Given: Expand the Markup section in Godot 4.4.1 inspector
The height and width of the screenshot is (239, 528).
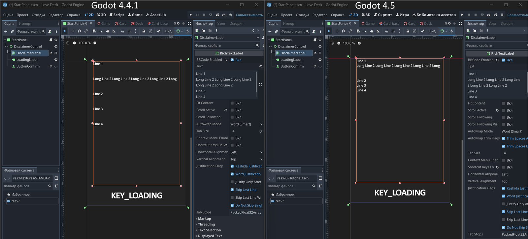Looking at the screenshot, I should 204,219.
